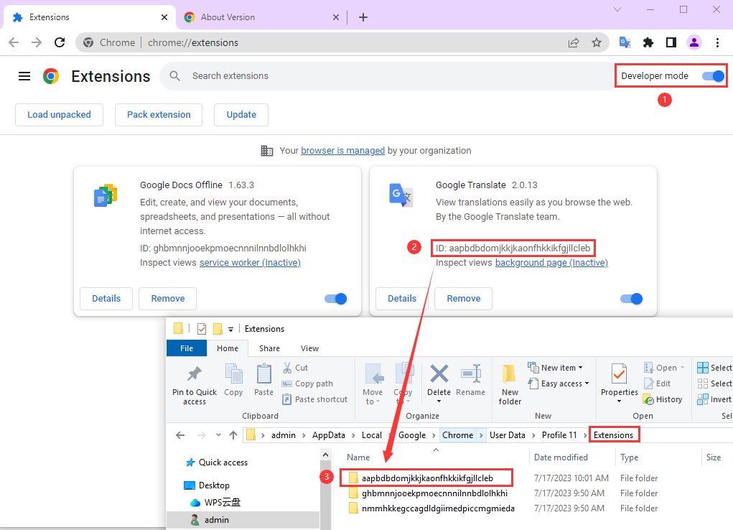Close the About Version tab
The width and height of the screenshot is (733, 530).
pos(336,17)
